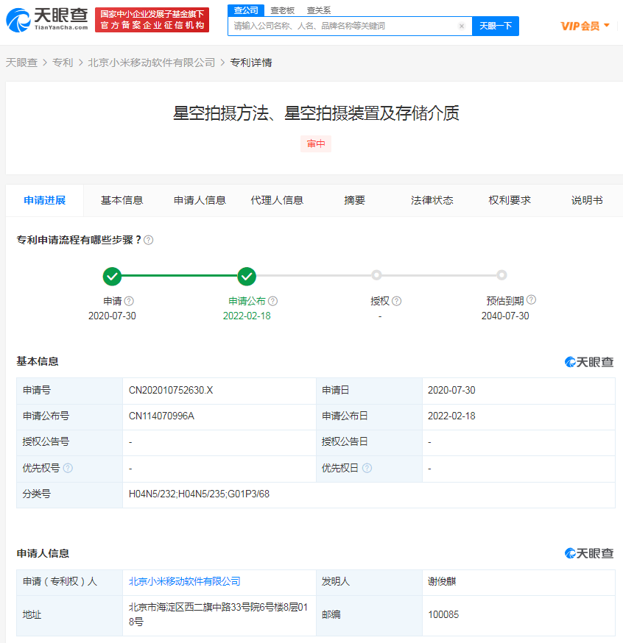Open the 摘要 tab
The height and width of the screenshot is (643, 623).
(x=354, y=199)
